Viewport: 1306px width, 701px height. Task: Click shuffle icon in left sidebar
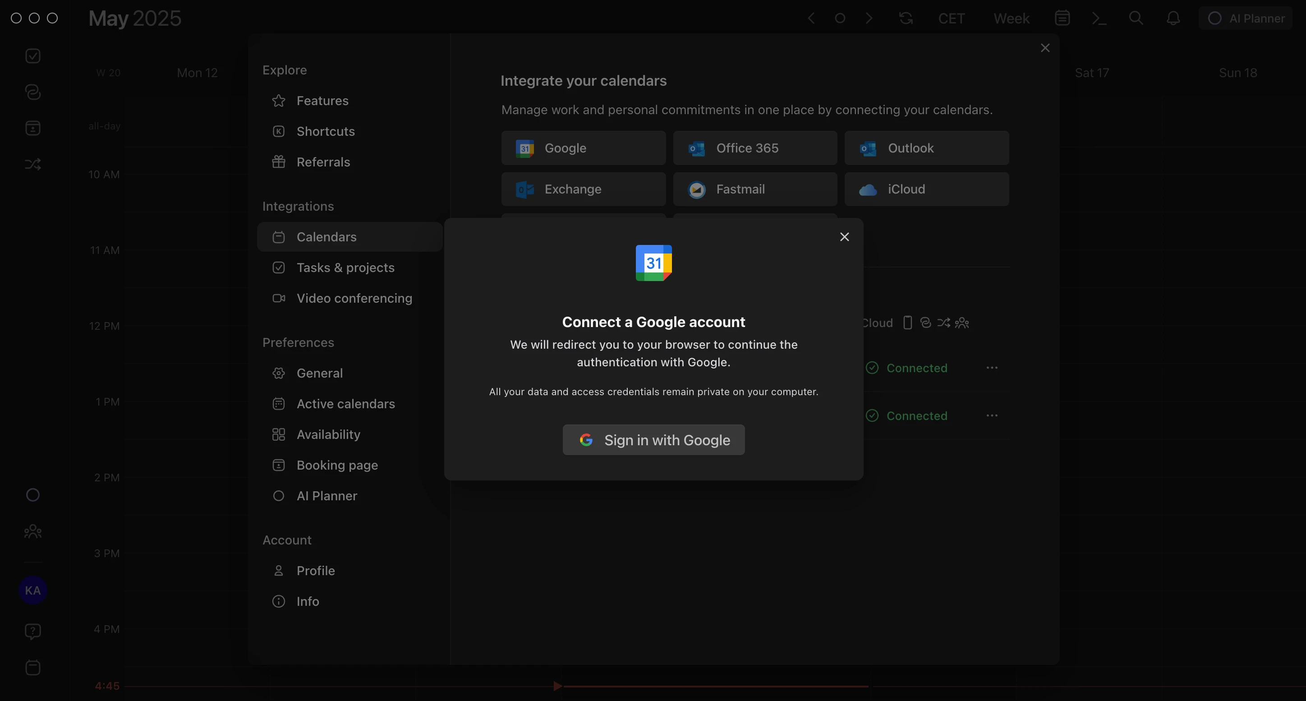coord(33,164)
